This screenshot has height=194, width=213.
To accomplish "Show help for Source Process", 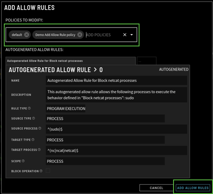I will [x=40, y=128].
